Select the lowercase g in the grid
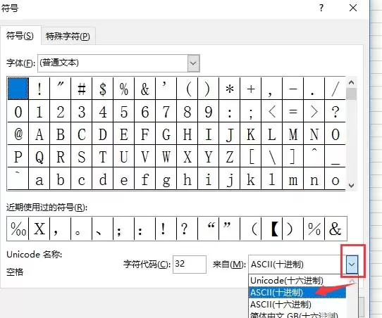 [x=166, y=179]
